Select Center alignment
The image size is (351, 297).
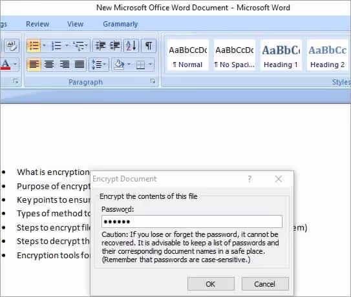click(49, 65)
